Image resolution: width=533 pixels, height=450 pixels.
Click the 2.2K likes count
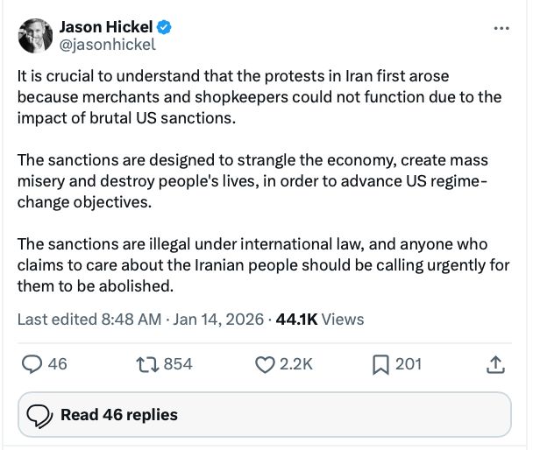pyautogui.click(x=295, y=363)
